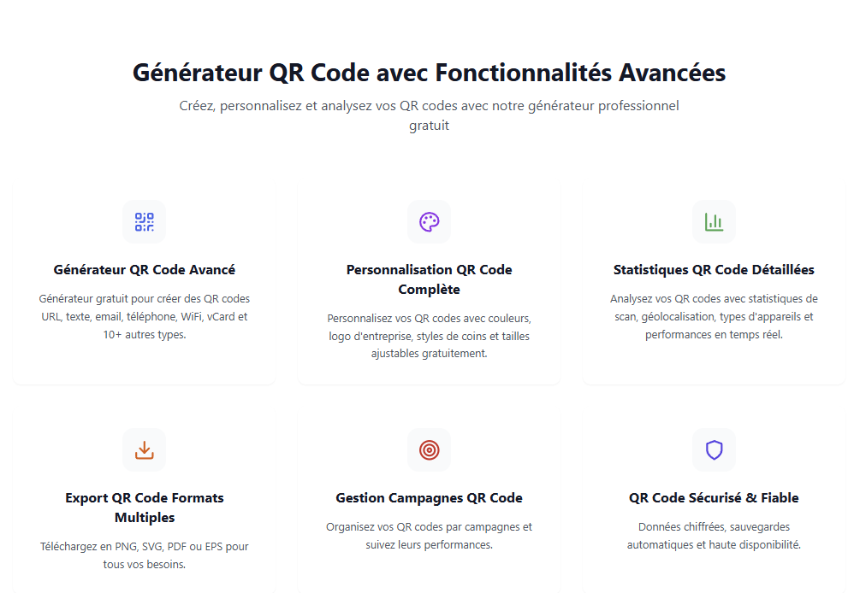860x593 pixels.
Task: Click the description about couleurs and logo d'entreprise
Action: [x=429, y=336]
